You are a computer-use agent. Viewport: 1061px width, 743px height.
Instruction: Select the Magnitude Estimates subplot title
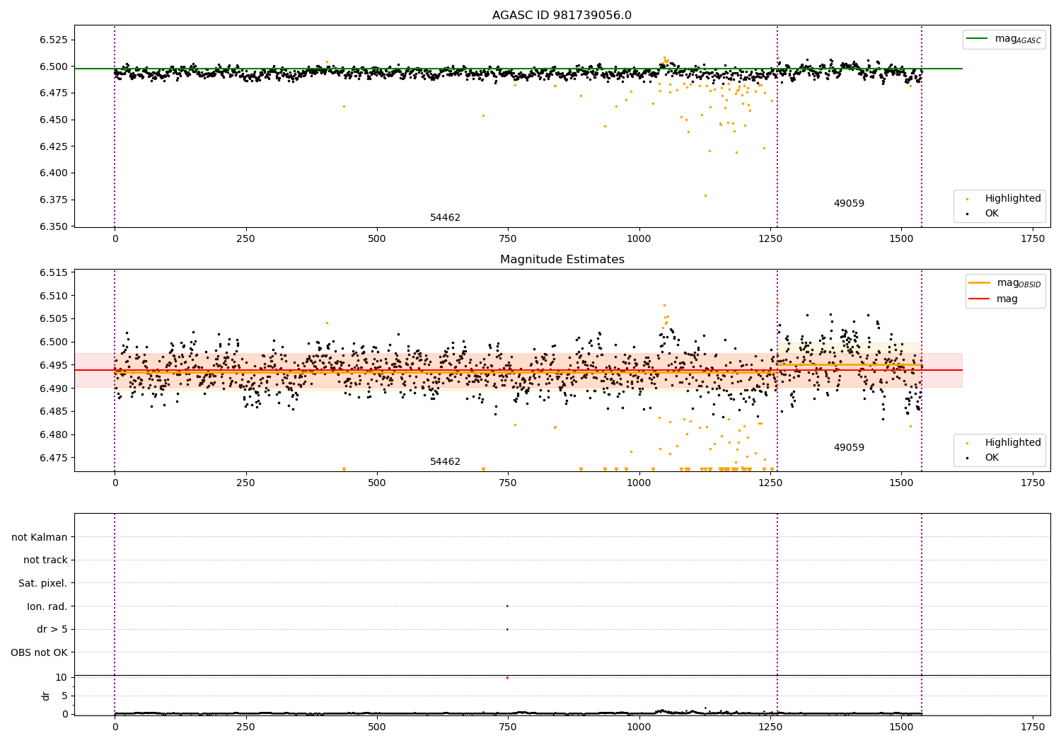click(562, 260)
